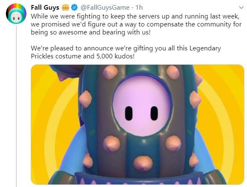Click the orange spike at cactus bottom center

(143, 163)
